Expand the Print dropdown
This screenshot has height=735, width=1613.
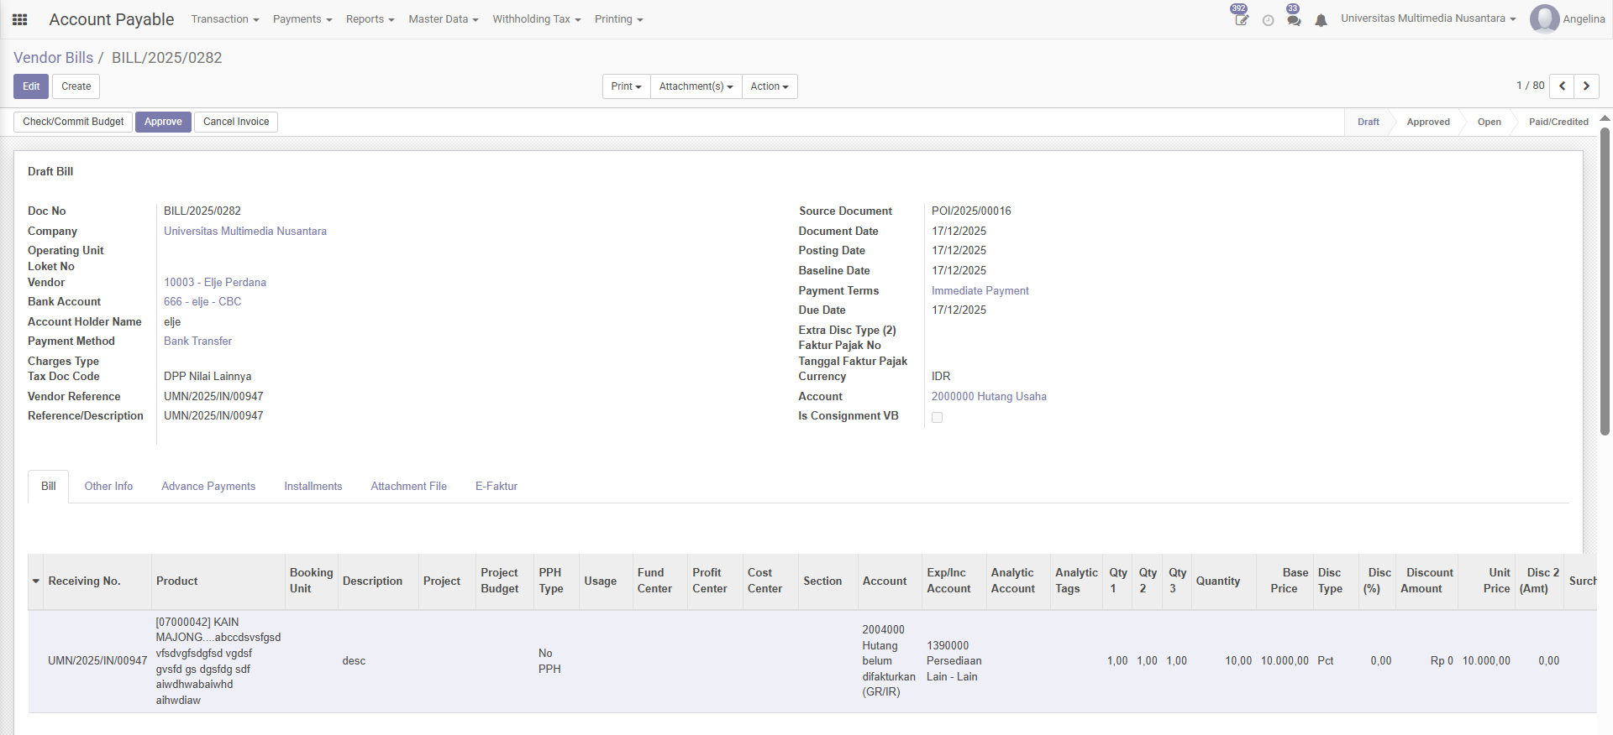pos(626,86)
